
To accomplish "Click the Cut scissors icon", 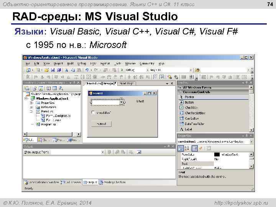I will pos(67,70).
